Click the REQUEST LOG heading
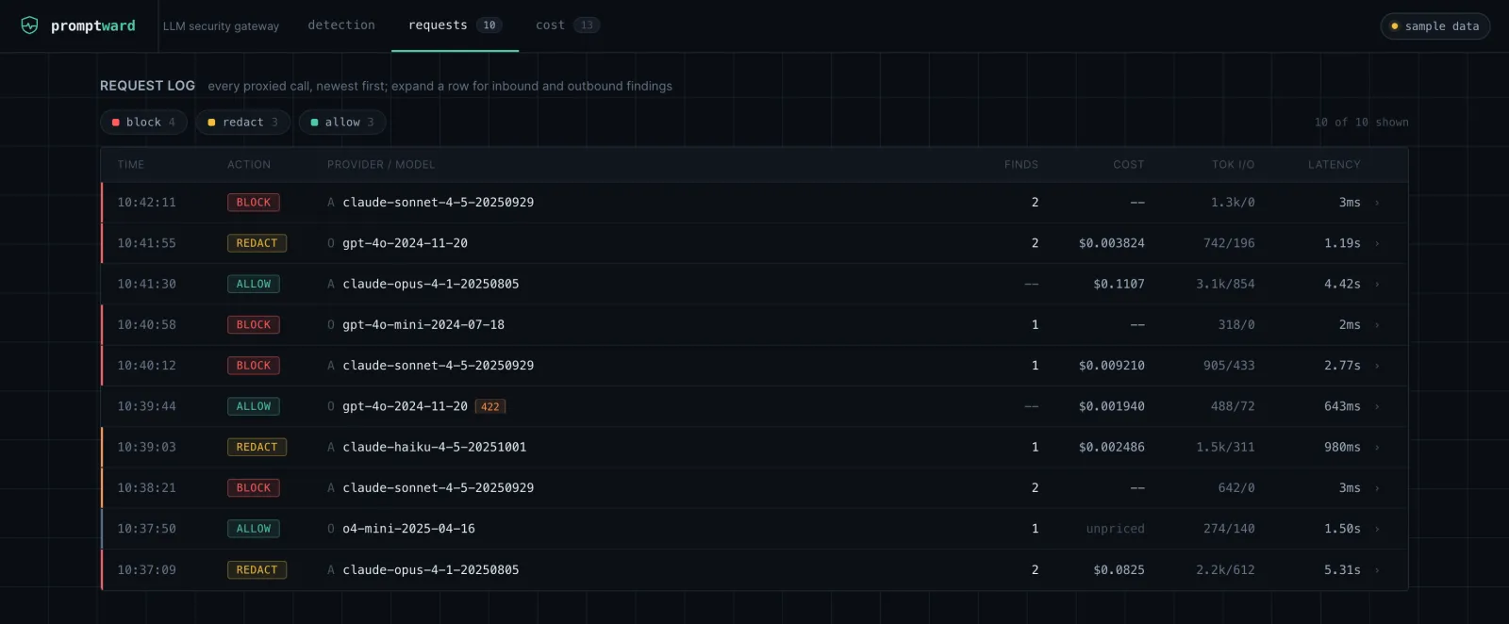 (x=147, y=86)
